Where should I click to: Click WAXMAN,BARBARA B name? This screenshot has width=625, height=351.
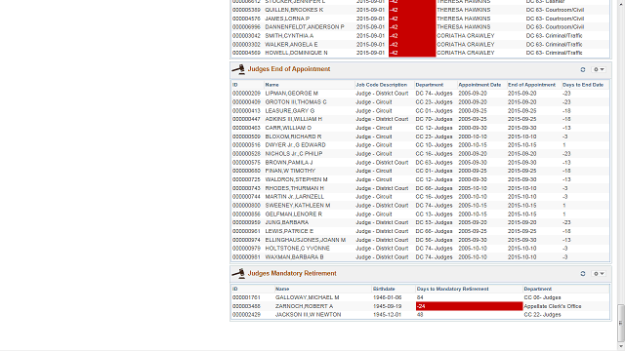(295, 257)
